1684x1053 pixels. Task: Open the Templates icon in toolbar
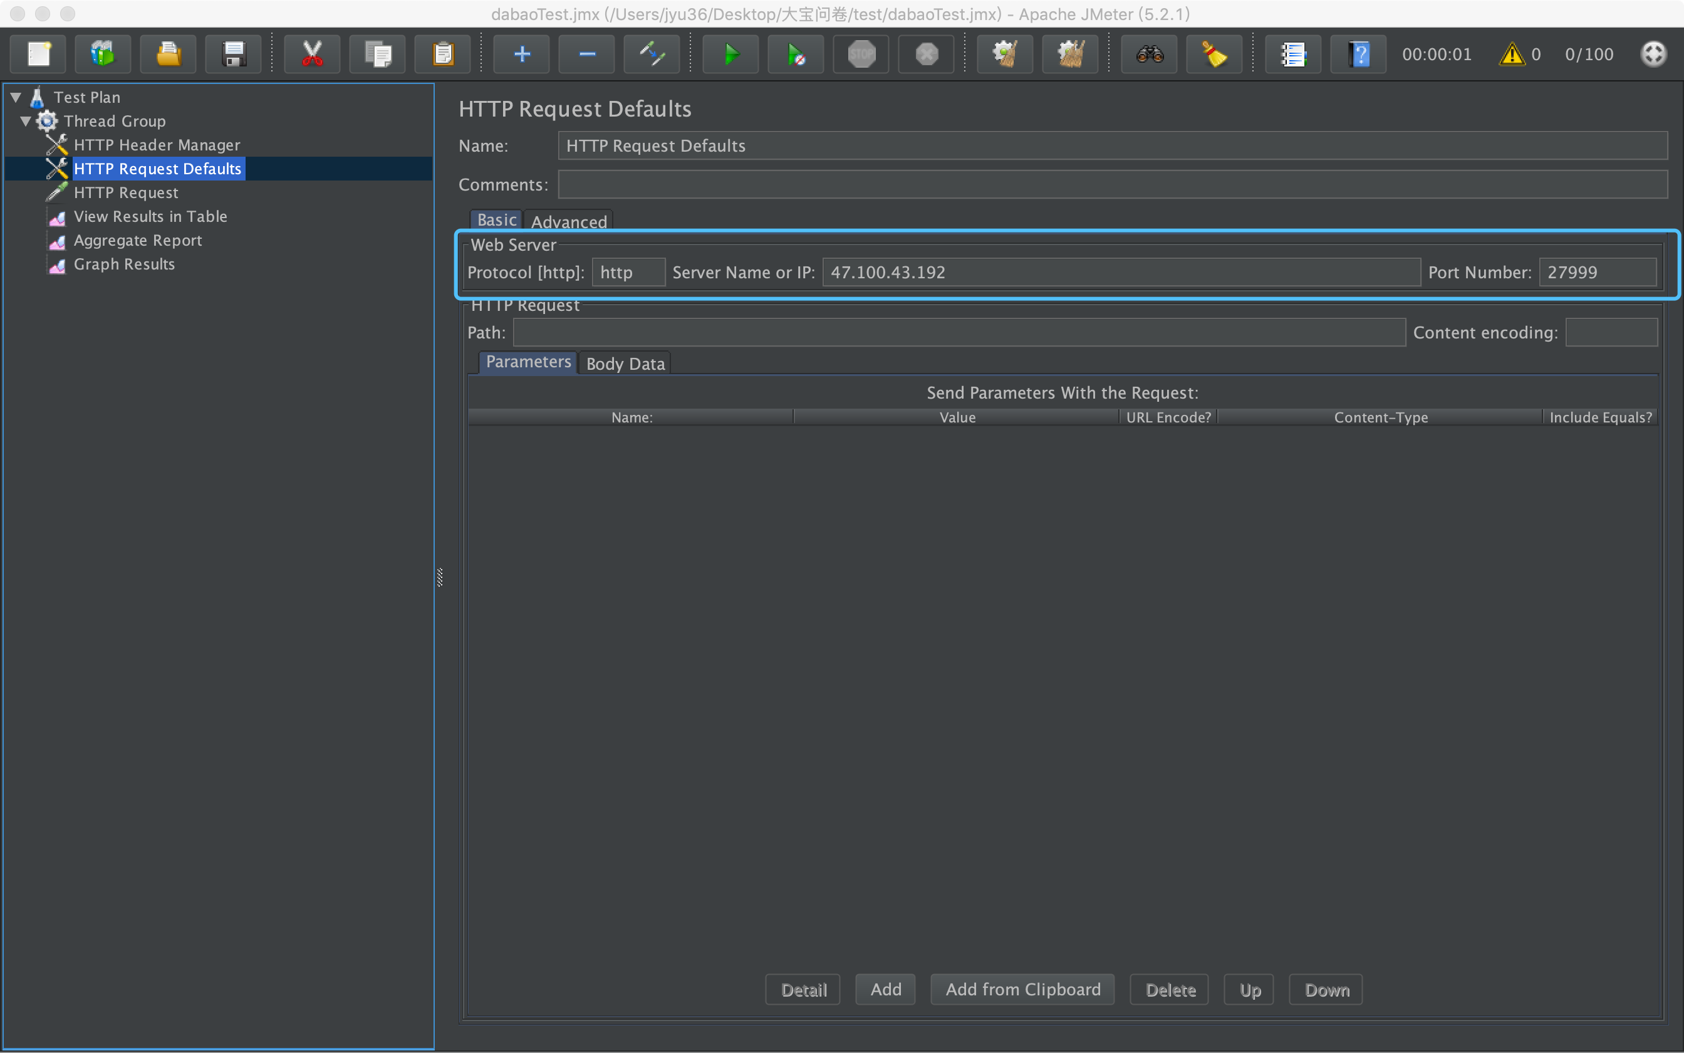click(103, 55)
